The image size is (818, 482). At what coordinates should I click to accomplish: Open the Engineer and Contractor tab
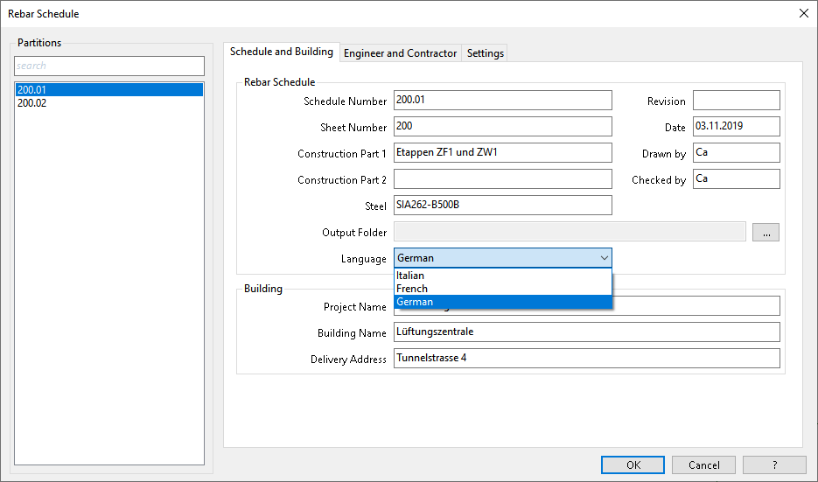click(400, 53)
